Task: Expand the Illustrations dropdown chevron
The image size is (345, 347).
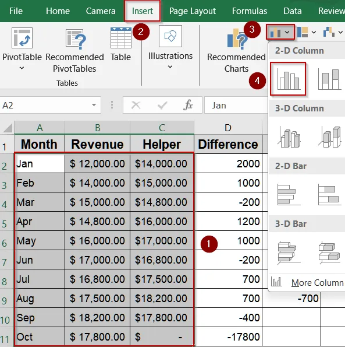Action: click(x=170, y=66)
